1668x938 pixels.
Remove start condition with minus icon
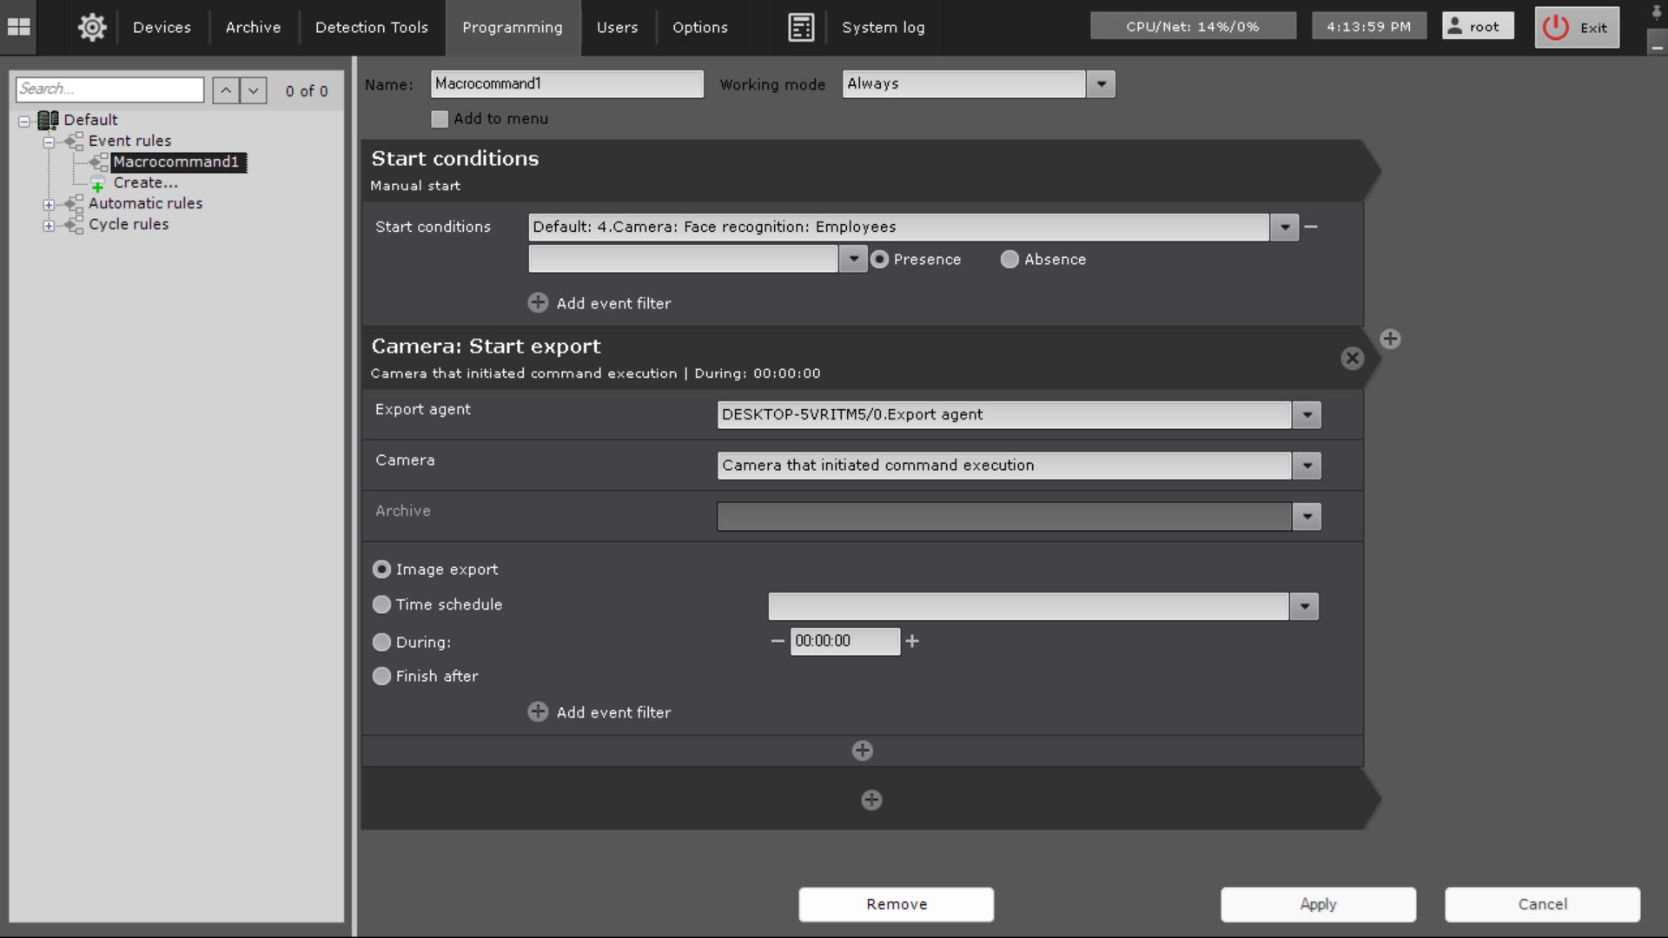[1311, 227]
